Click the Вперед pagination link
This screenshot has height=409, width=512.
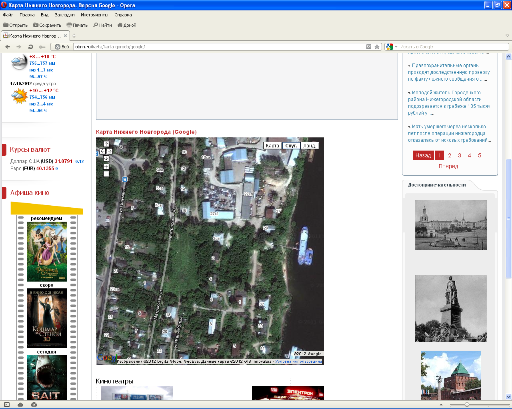click(448, 166)
